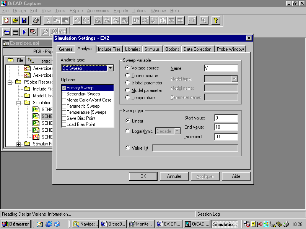
Task: Click the Open folder toolbar icon
Action: (x=15, y=21)
